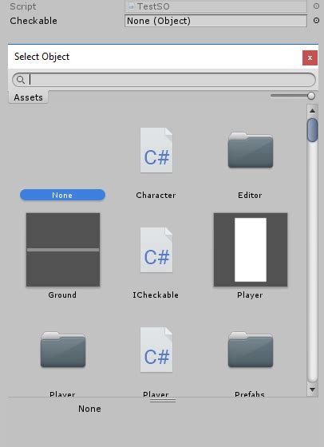This screenshot has height=447, width=324.
Task: Choose the ICheckable C# script
Action: (x=156, y=250)
